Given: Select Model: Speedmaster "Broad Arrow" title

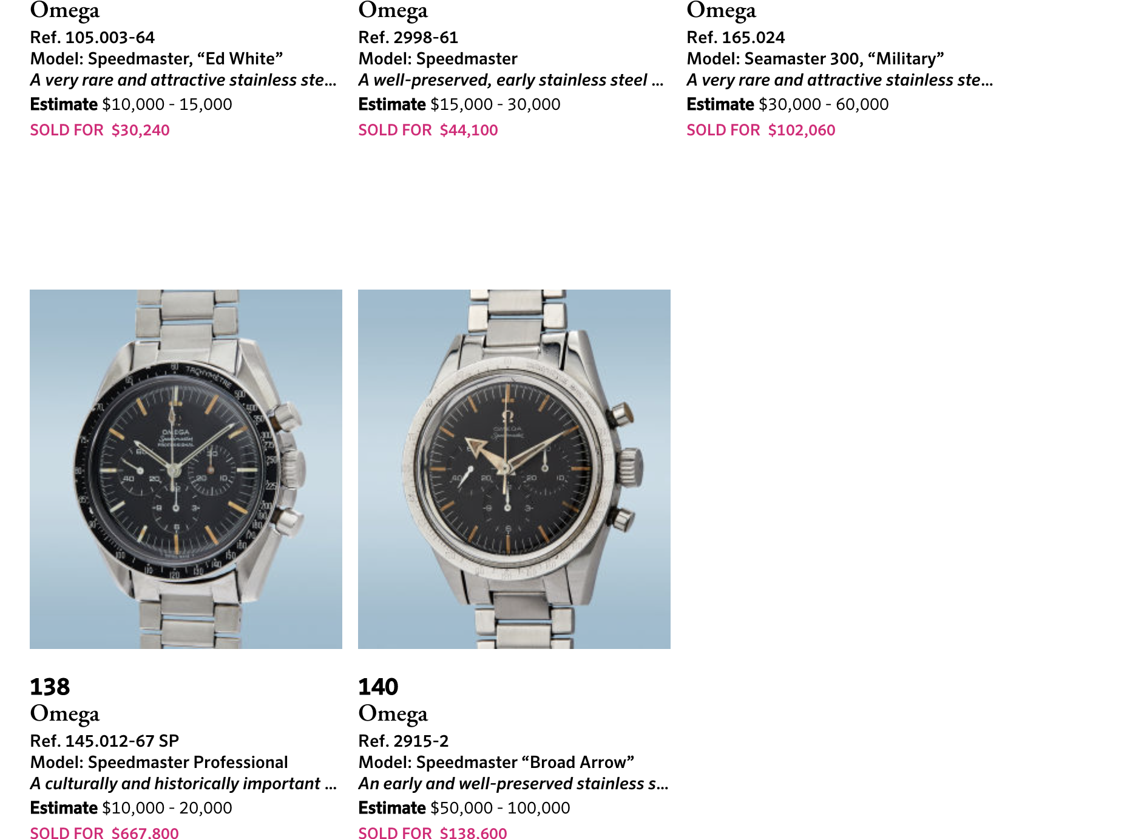Looking at the screenshot, I should [x=496, y=763].
